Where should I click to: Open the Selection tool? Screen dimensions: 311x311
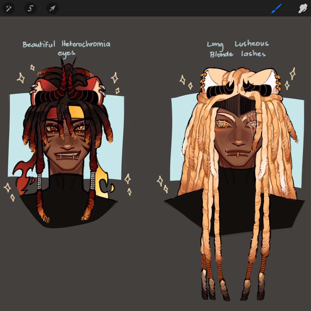[30, 9]
